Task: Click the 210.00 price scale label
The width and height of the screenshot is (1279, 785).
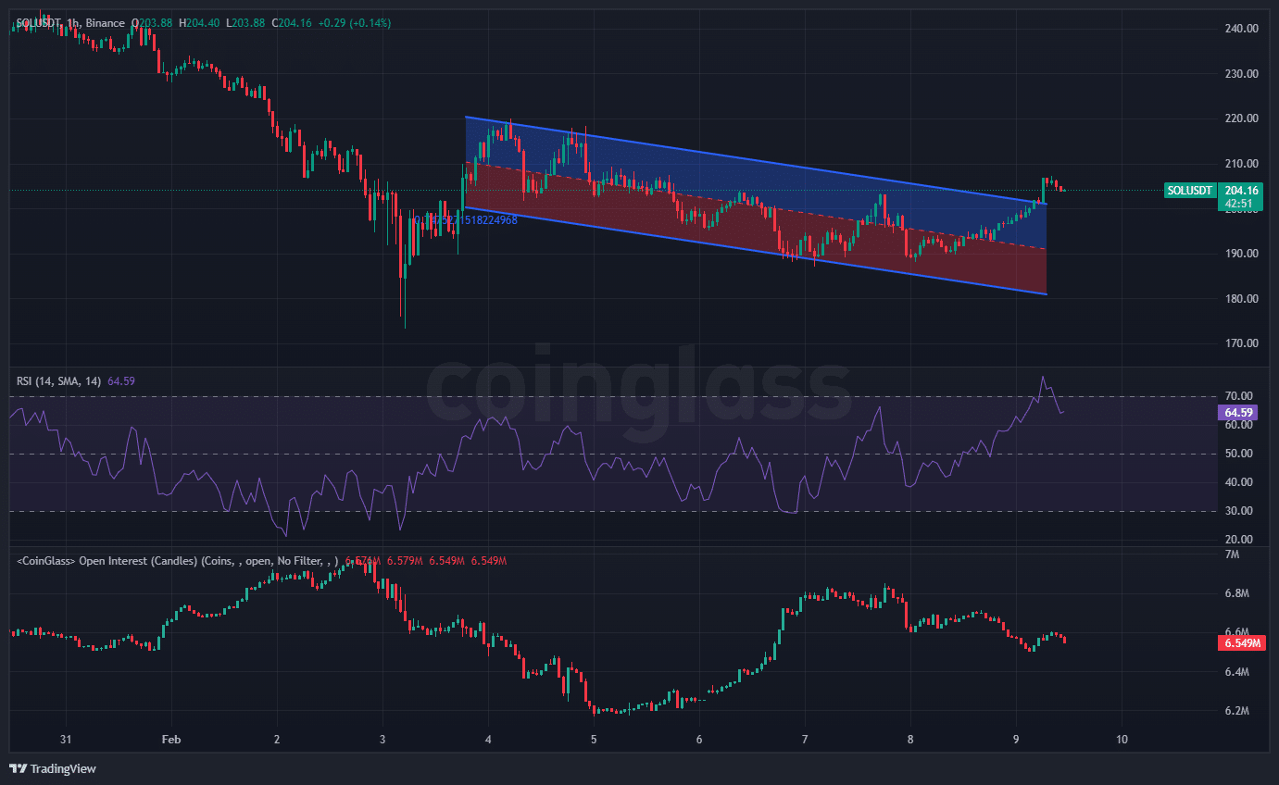Action: [1241, 164]
